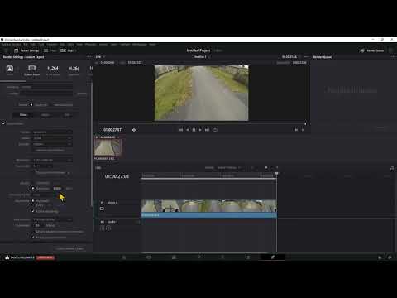
Task: Open the Fairlight page icon
Action: (x=248, y=257)
